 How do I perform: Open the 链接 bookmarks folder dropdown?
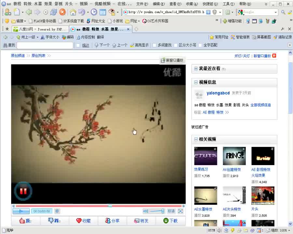coord(21,21)
